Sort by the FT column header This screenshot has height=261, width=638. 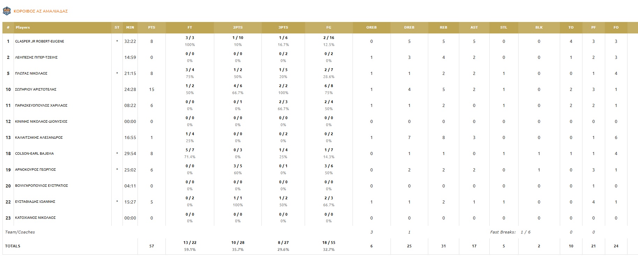tap(190, 28)
